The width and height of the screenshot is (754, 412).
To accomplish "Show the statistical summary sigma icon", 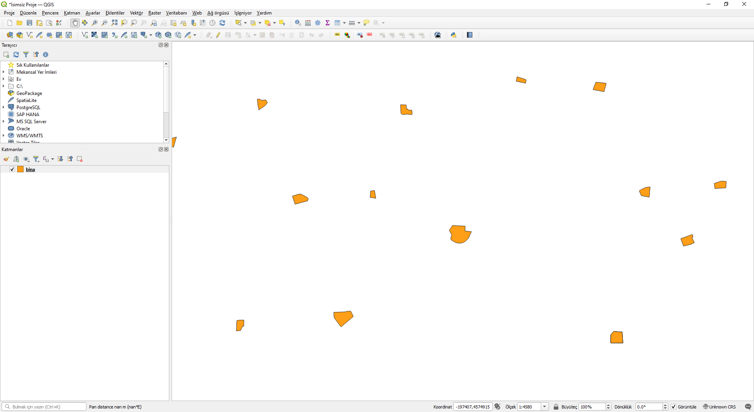I will click(328, 23).
